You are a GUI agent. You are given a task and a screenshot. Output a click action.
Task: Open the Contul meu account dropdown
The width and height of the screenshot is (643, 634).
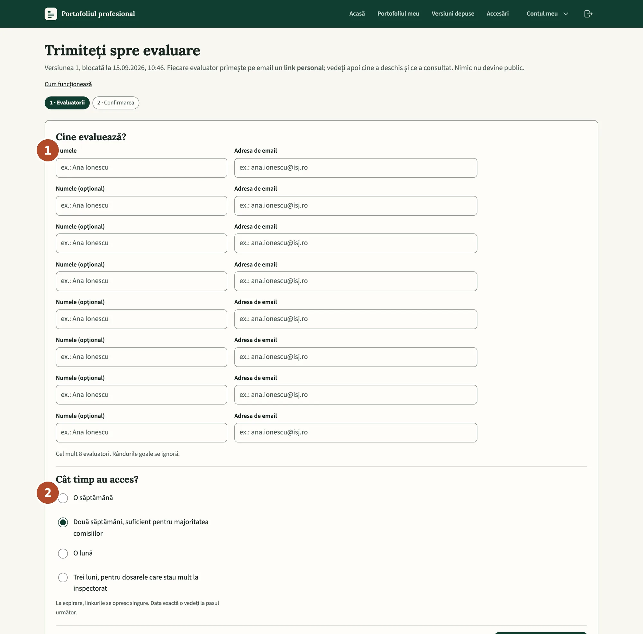click(547, 14)
